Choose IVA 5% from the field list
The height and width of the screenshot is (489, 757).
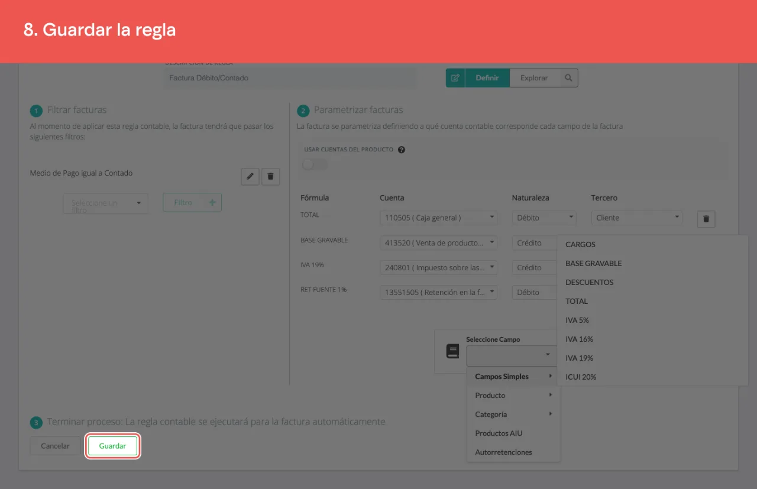click(x=653, y=320)
